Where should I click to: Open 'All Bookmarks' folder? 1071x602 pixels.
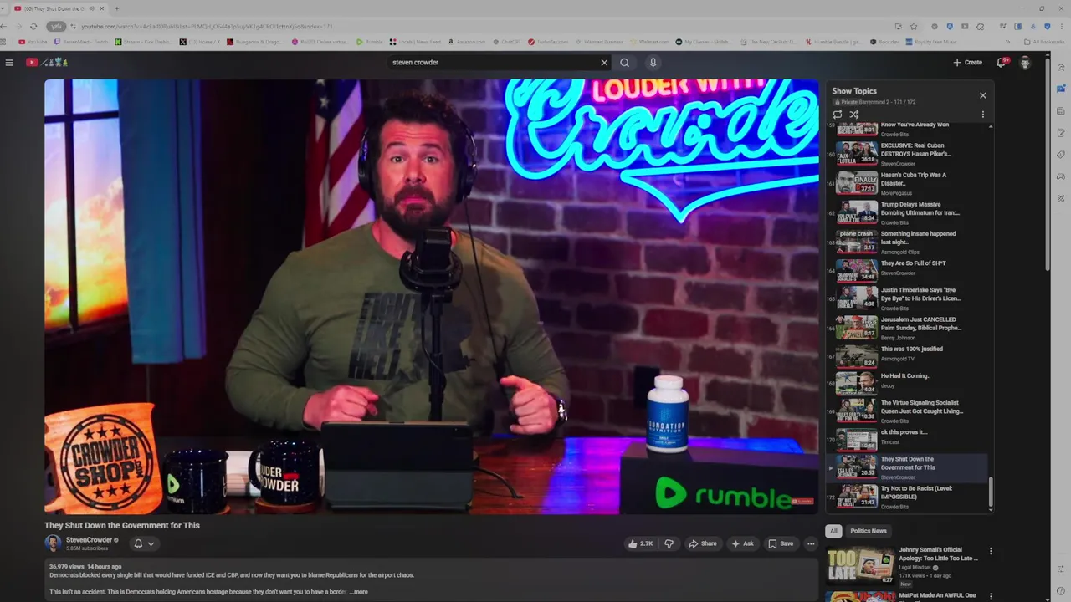(x=1043, y=42)
